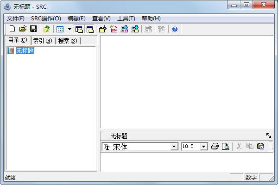
Task: Expand the 宋体 font dropdown
Action: (x=174, y=147)
